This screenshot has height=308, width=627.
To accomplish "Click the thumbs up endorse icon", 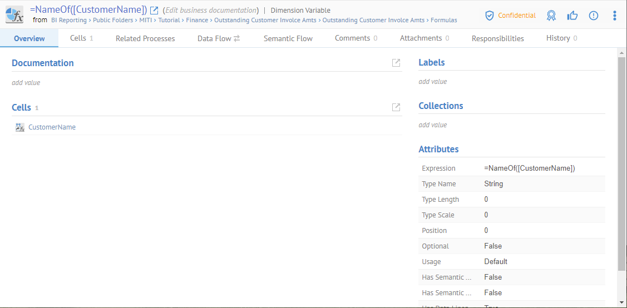I will click(572, 16).
